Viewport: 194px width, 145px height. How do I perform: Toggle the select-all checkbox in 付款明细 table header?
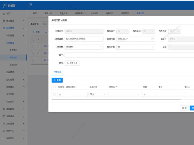coord(54,87)
